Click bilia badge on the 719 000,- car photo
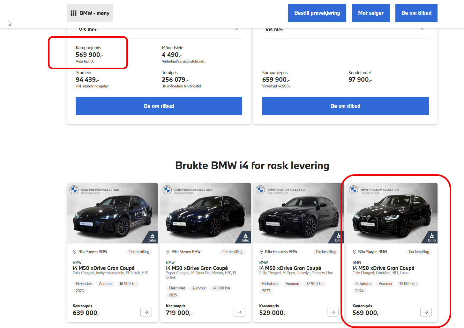This screenshot has height=328, width=464. pyautogui.click(x=245, y=238)
